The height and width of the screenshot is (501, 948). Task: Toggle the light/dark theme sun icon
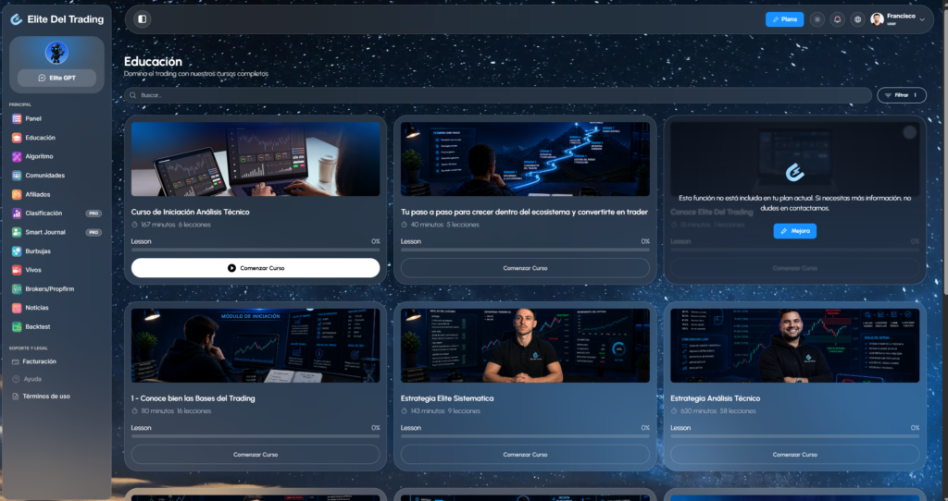(817, 19)
